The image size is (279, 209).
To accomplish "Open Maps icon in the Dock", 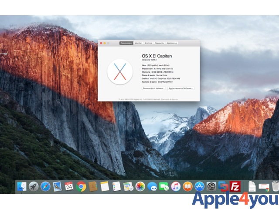I will [x=128, y=186].
